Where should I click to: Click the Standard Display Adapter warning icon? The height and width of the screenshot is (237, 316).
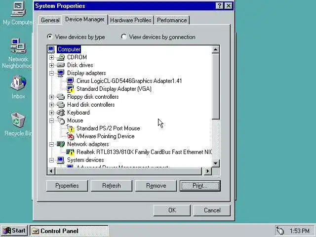point(70,89)
